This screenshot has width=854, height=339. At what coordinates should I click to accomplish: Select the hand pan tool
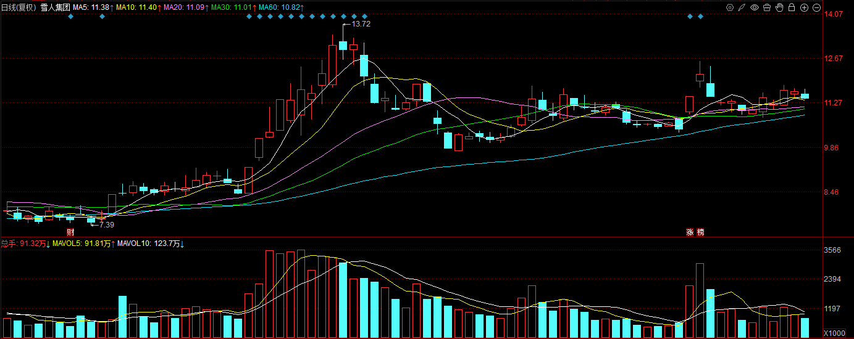click(x=779, y=7)
